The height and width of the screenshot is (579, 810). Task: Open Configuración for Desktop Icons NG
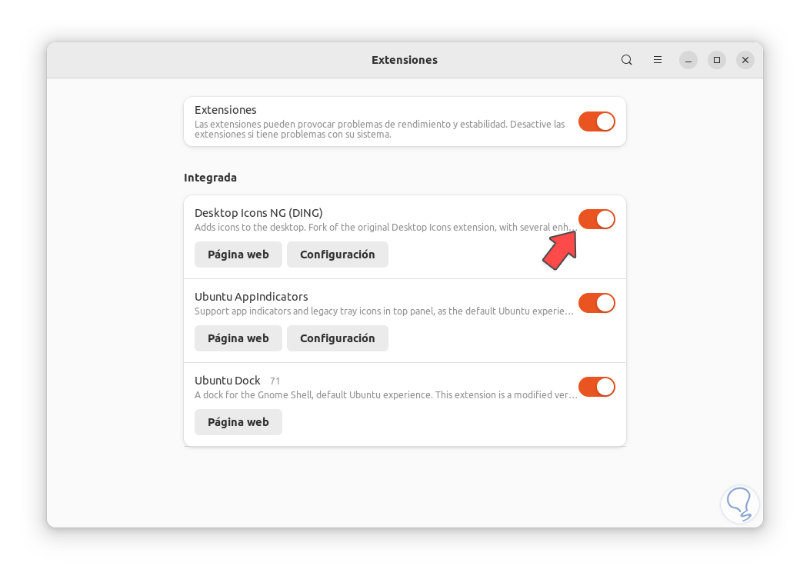click(x=337, y=254)
